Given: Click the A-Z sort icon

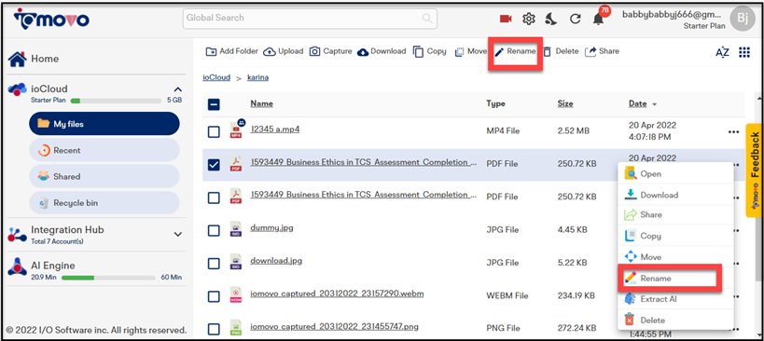Looking at the screenshot, I should (722, 52).
